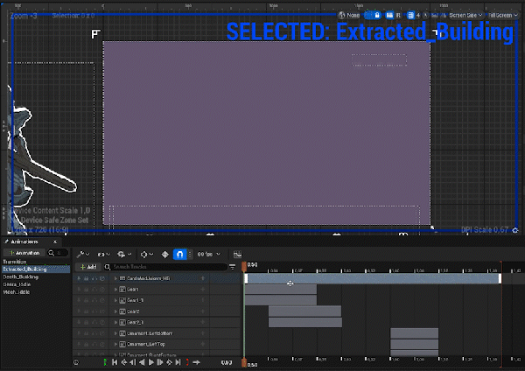Image resolution: width=525 pixels, height=371 pixels.
Task: Step forward one frame
Action: tap(160, 362)
